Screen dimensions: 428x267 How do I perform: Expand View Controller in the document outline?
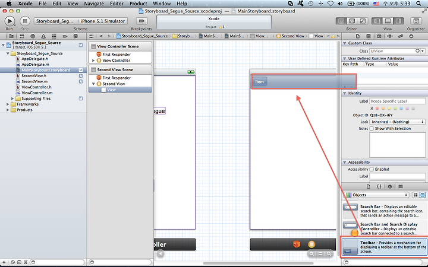click(x=93, y=61)
